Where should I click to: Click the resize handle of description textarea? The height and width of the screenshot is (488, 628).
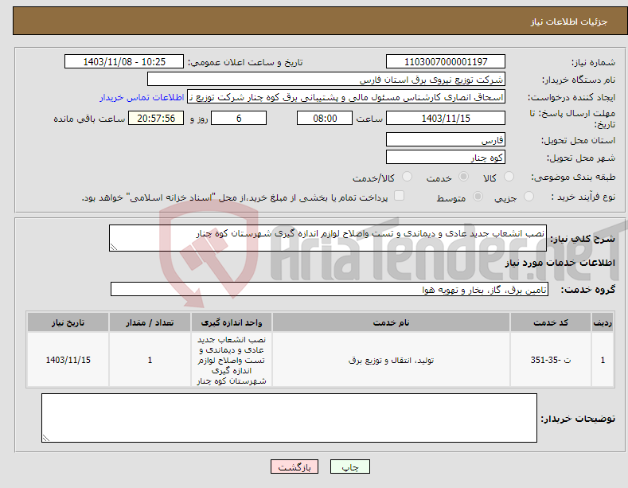(113, 248)
